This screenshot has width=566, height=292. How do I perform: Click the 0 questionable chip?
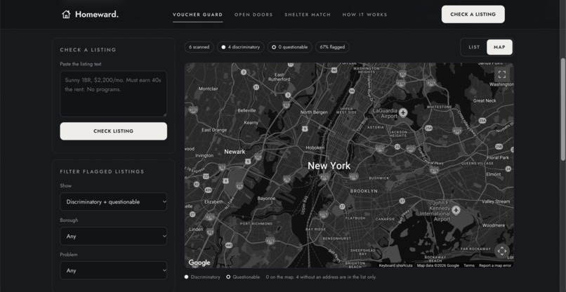click(289, 47)
